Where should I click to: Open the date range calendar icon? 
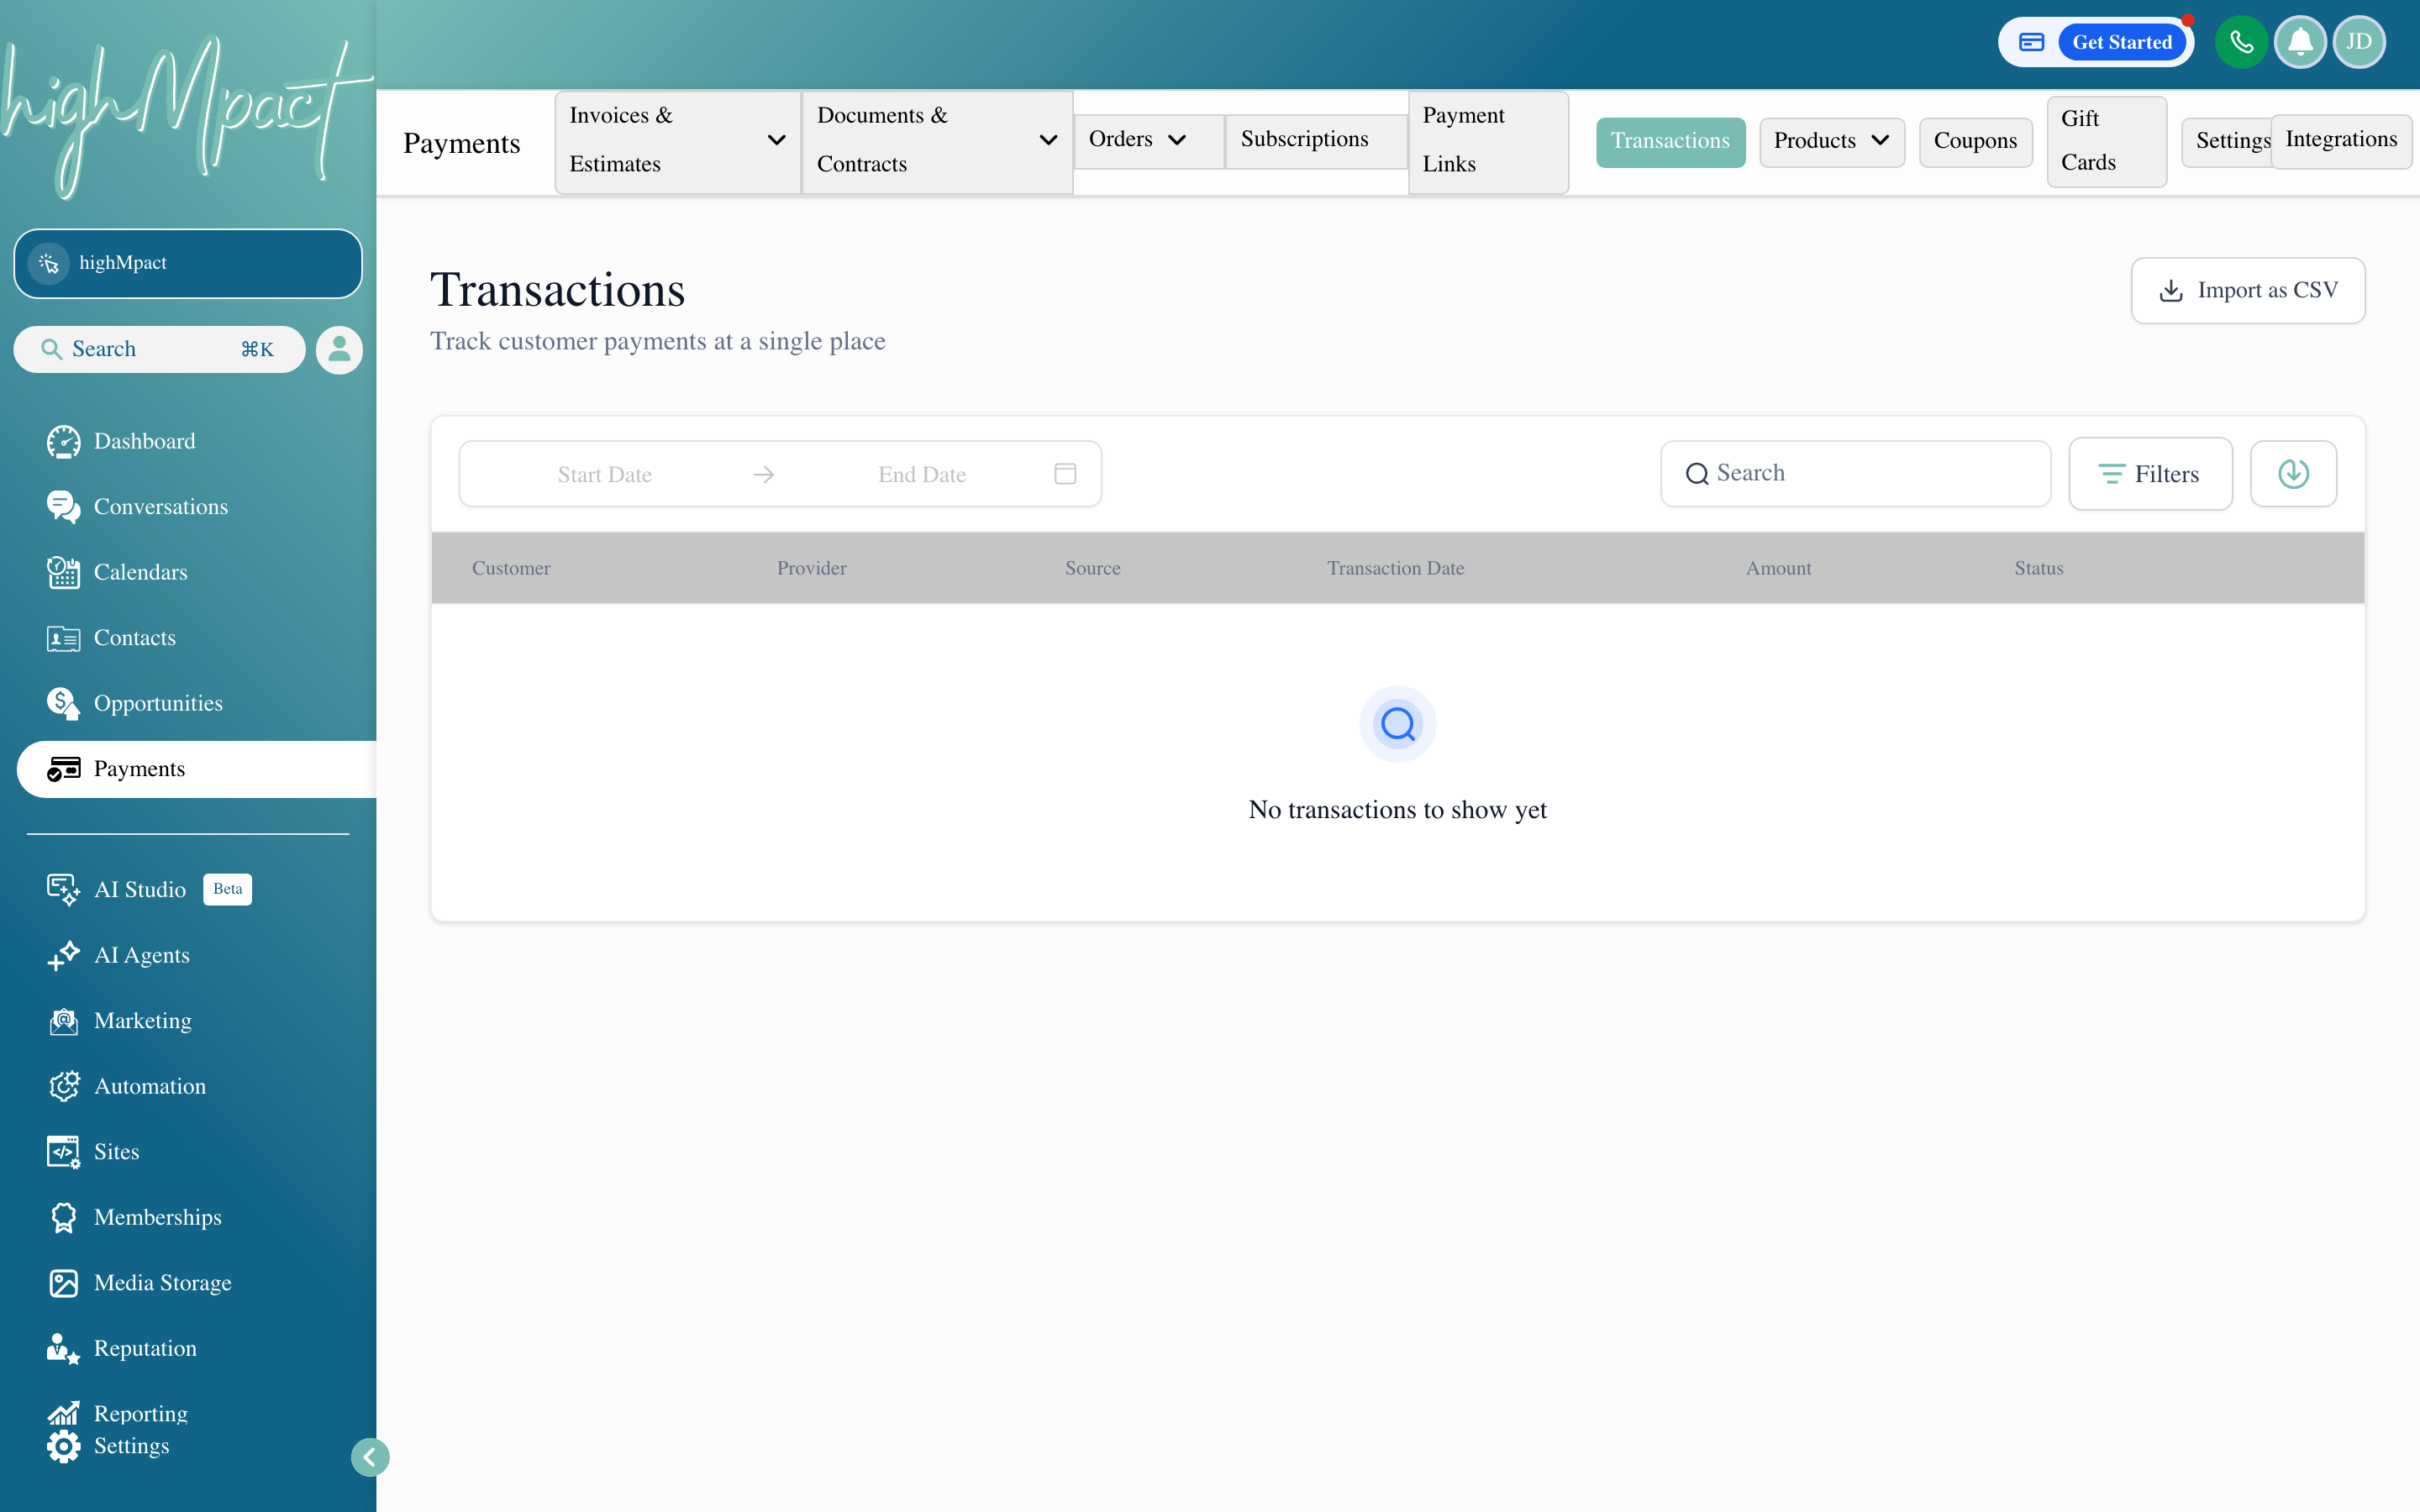pos(1065,474)
